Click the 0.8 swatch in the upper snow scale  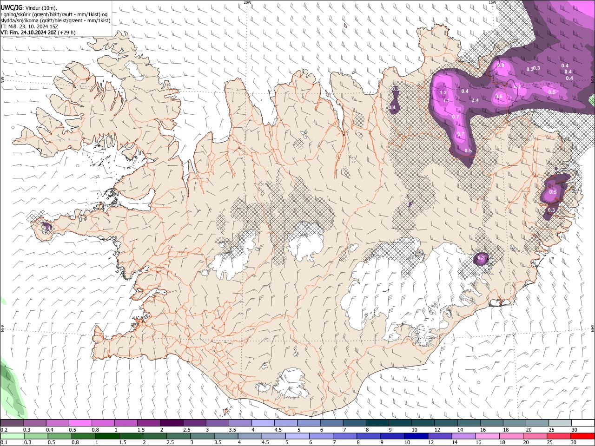point(103,423)
